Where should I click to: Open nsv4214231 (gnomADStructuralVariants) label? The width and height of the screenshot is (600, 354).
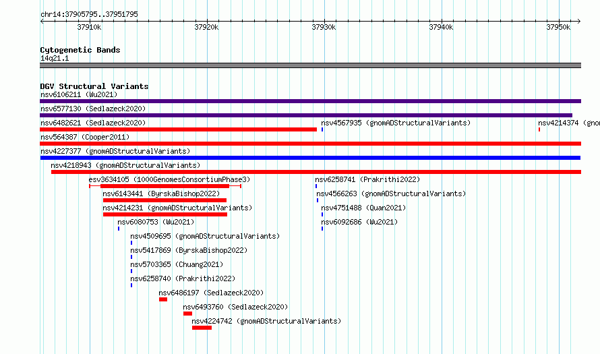coord(177,208)
